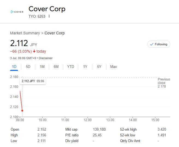Click the red price point marker on chart

coord(22,111)
